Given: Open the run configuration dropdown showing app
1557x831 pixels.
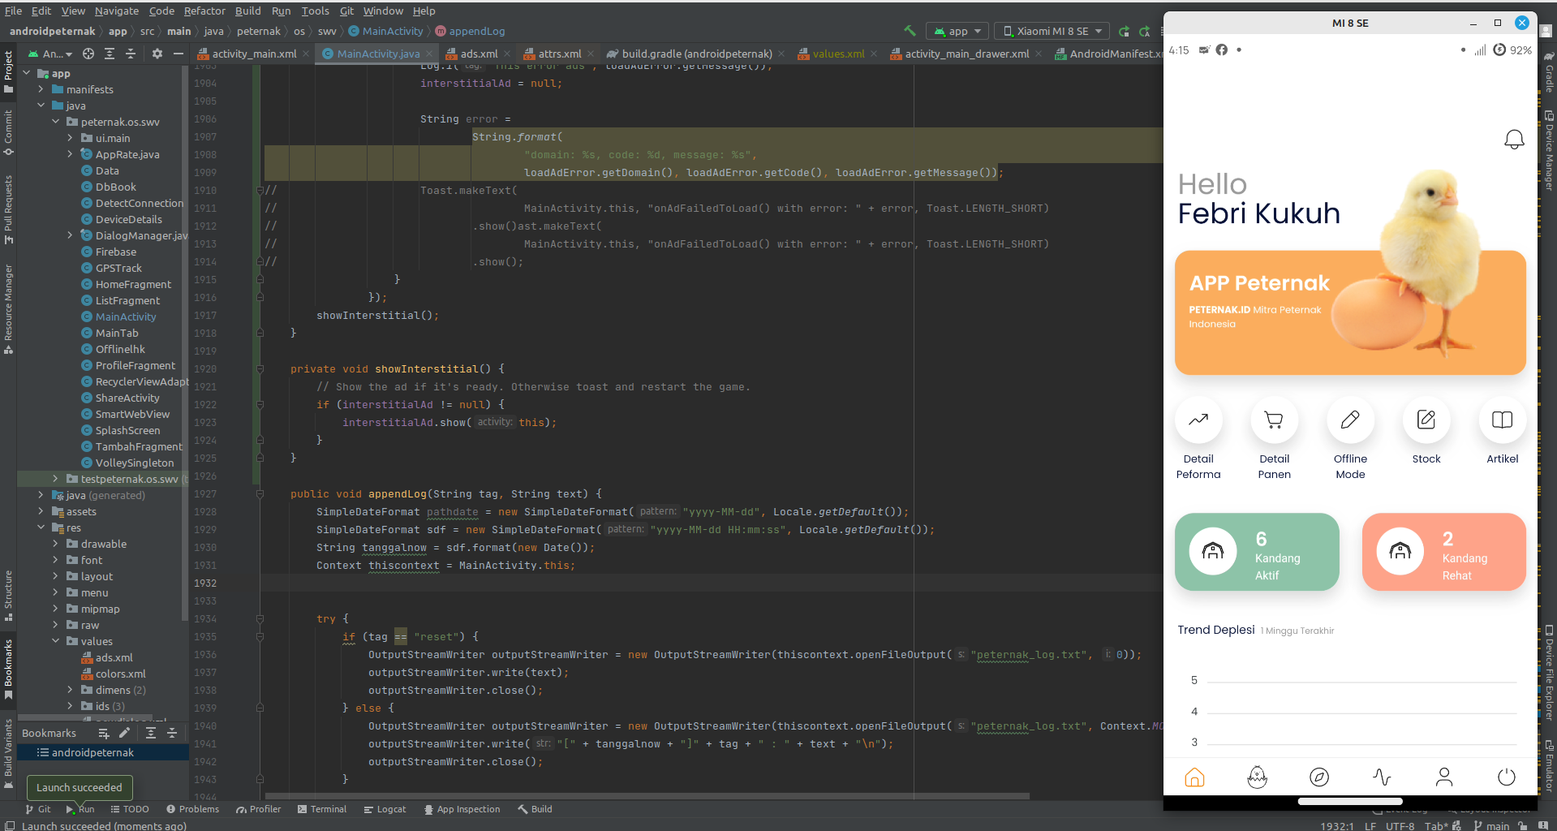Looking at the screenshot, I should point(957,31).
